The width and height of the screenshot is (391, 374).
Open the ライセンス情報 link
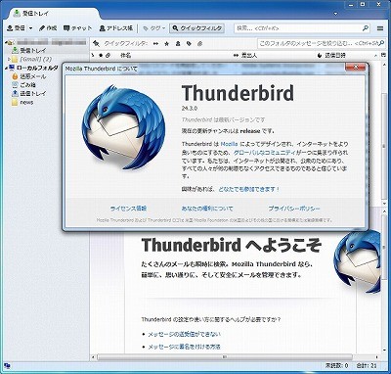click(128, 209)
